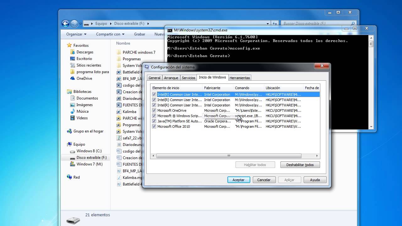The width and height of the screenshot is (402, 226).
Task: Open Compartir con dropdown menu
Action: 110,34
